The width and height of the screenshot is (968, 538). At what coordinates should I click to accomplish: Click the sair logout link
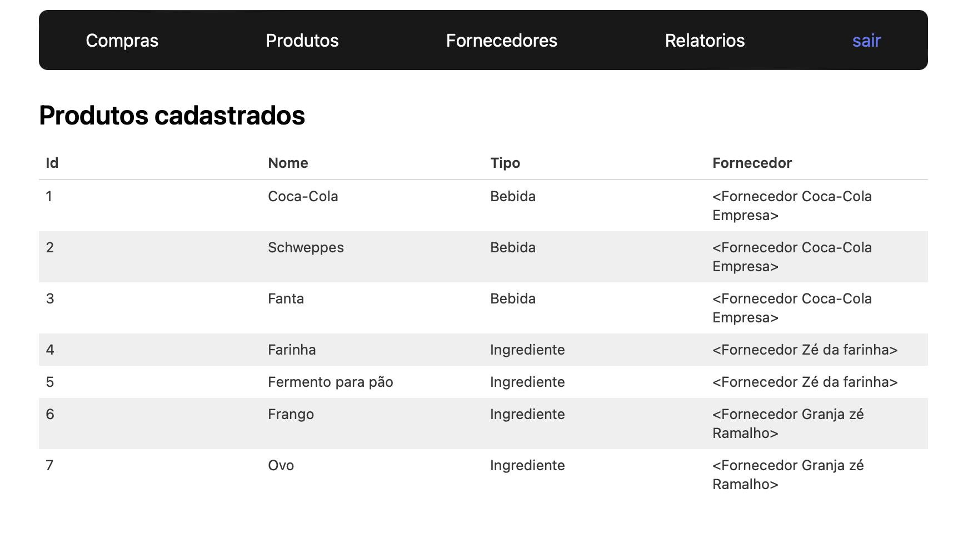click(866, 41)
